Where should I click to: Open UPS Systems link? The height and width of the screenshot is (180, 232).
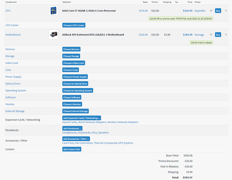[126, 143]
